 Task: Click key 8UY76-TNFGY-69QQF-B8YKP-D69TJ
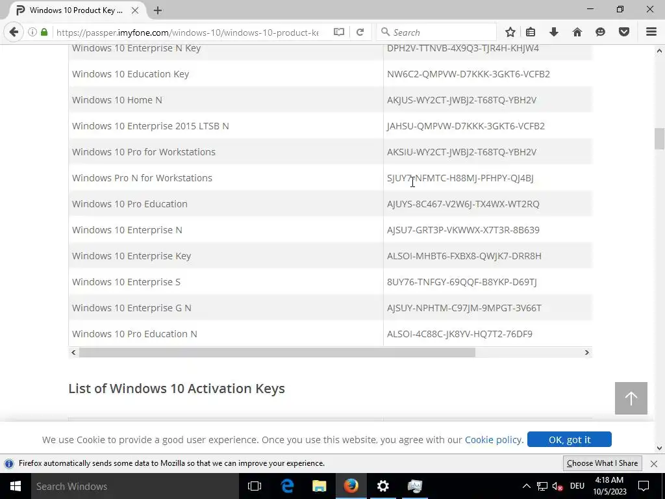click(x=462, y=282)
